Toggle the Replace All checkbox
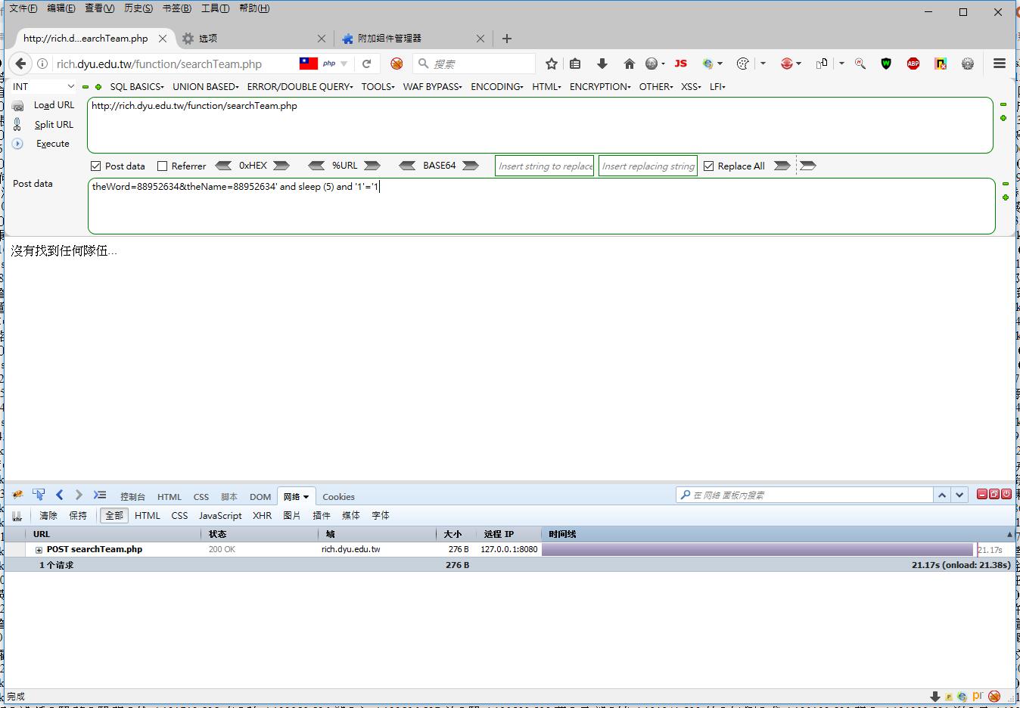Viewport: 1020px width, 708px height. tap(708, 166)
